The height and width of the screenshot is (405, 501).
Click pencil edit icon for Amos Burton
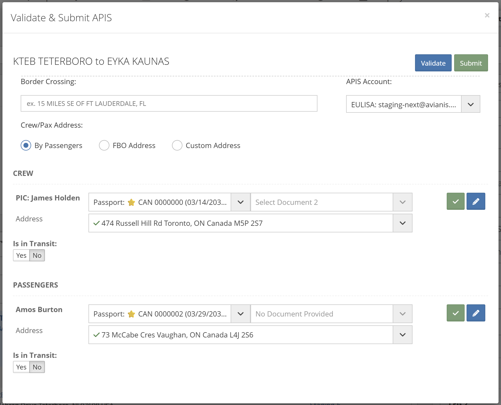coord(476,313)
